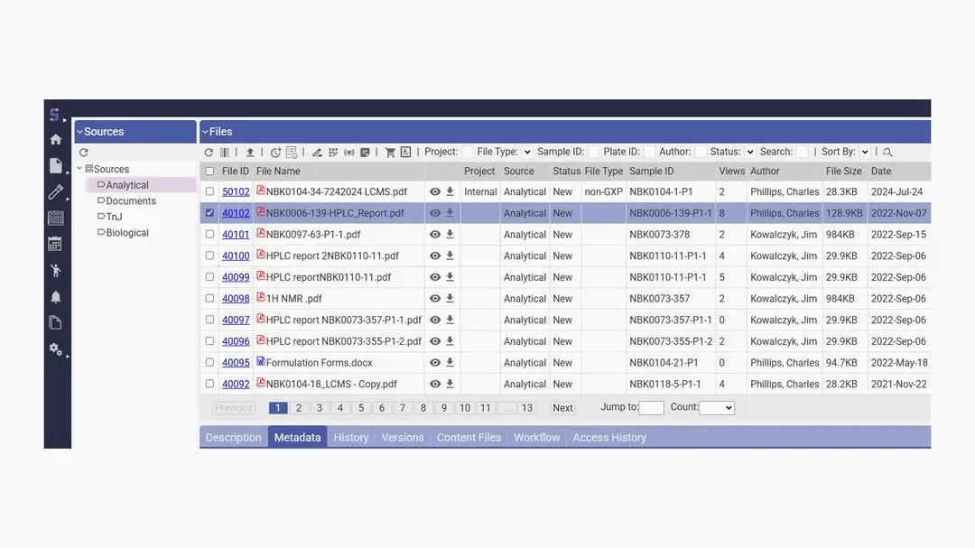This screenshot has width=975, height=548.
Task: Uncheck the NBK0006-139-HPLC_Report.pdf row checkbox
Action: click(209, 213)
